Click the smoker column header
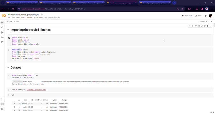Image resolution: width=215 pixels, height=114 pixels. 46,100
